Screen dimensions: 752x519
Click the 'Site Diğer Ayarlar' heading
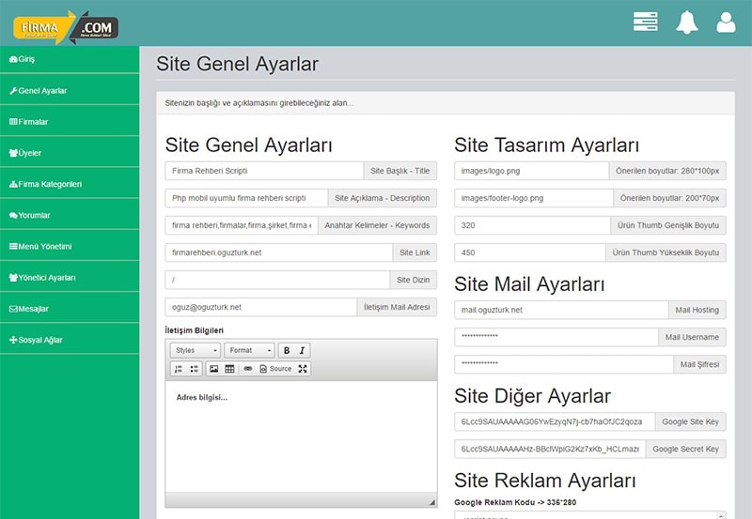point(532,396)
